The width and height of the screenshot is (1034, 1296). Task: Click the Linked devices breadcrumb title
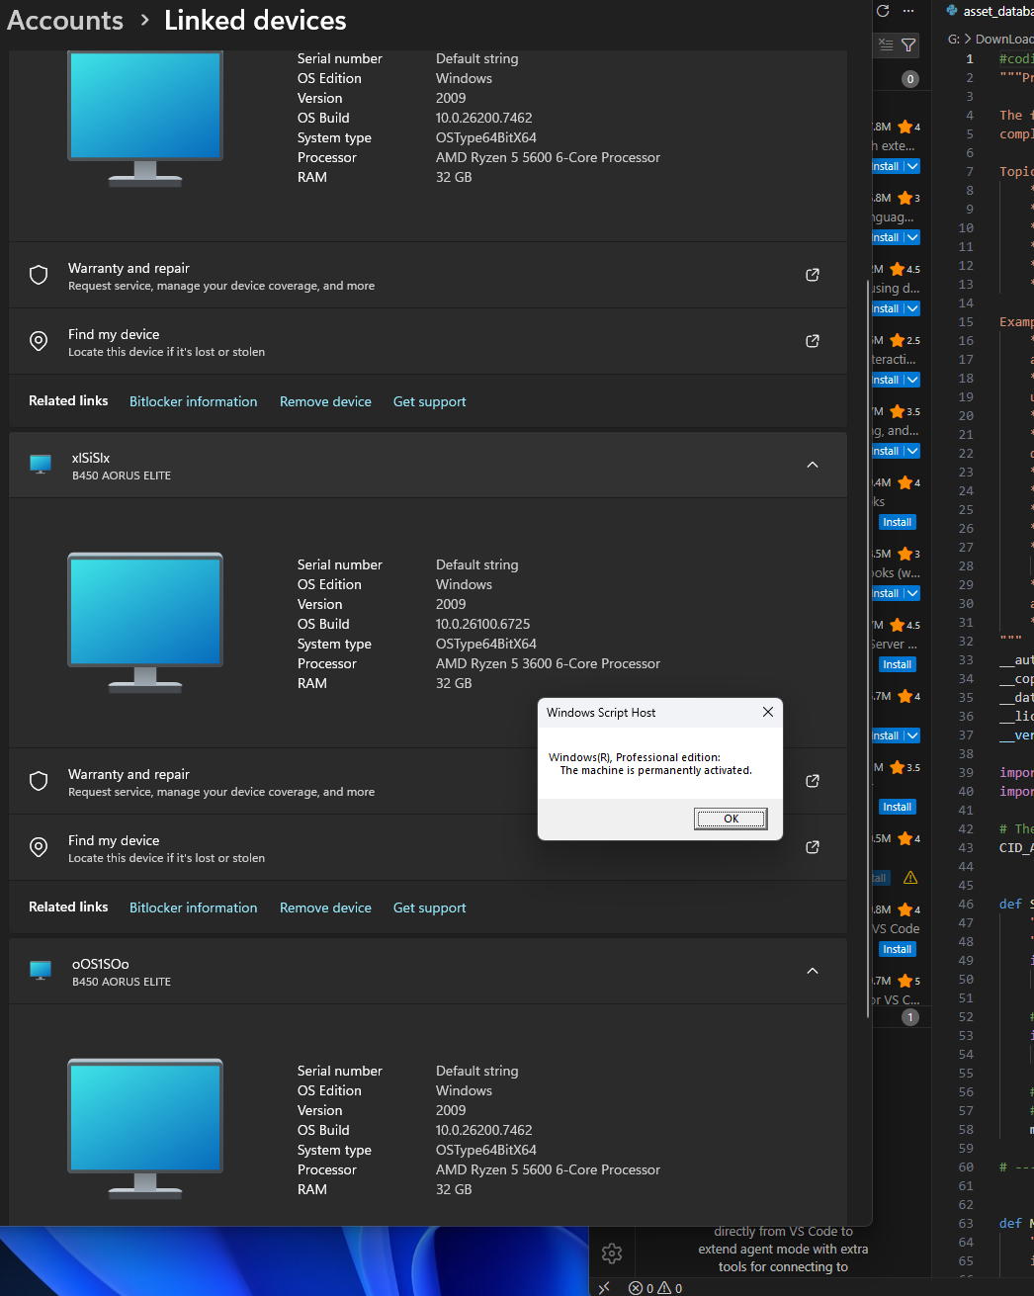pyautogui.click(x=255, y=20)
